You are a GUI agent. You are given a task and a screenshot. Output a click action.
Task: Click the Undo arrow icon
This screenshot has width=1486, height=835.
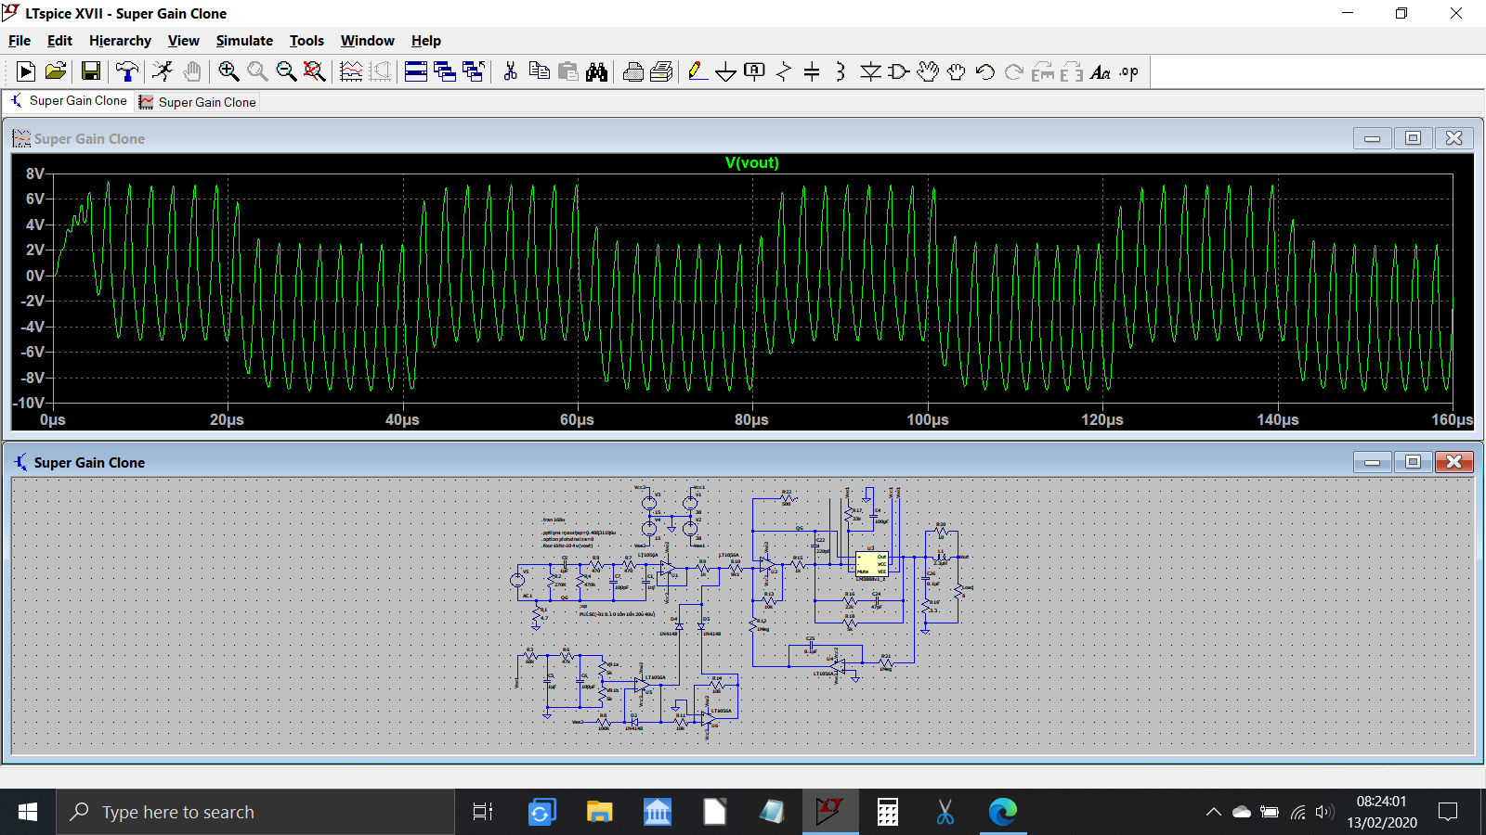tap(985, 71)
